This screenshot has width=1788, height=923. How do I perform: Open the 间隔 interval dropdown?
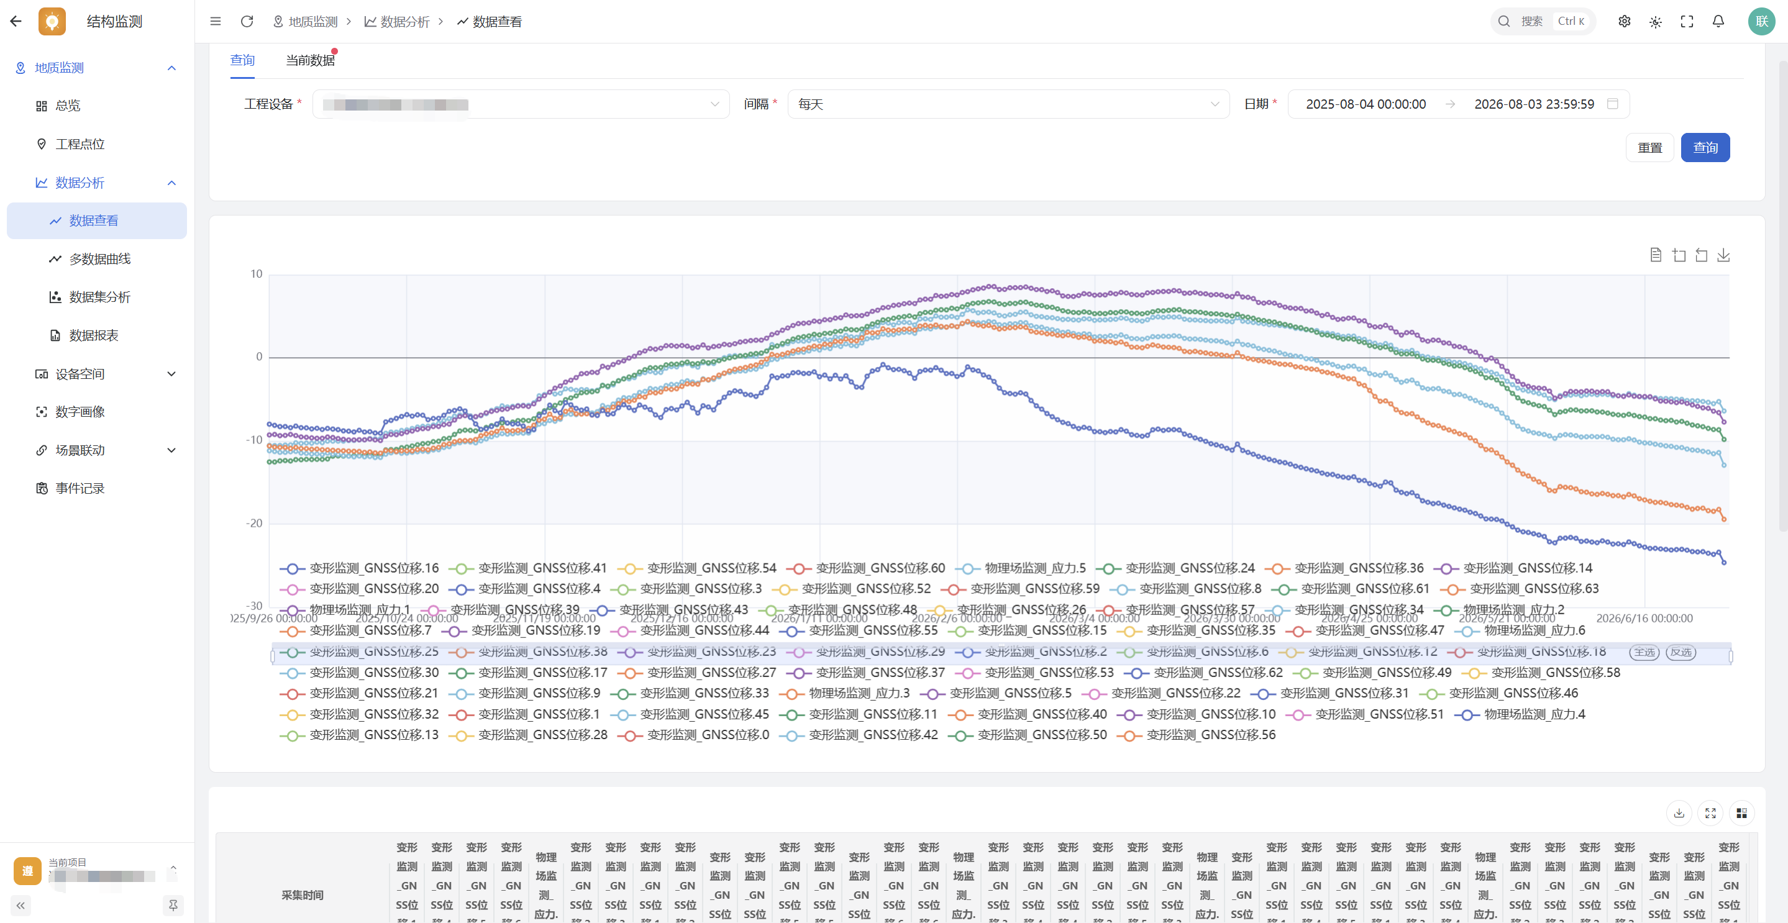point(1008,104)
